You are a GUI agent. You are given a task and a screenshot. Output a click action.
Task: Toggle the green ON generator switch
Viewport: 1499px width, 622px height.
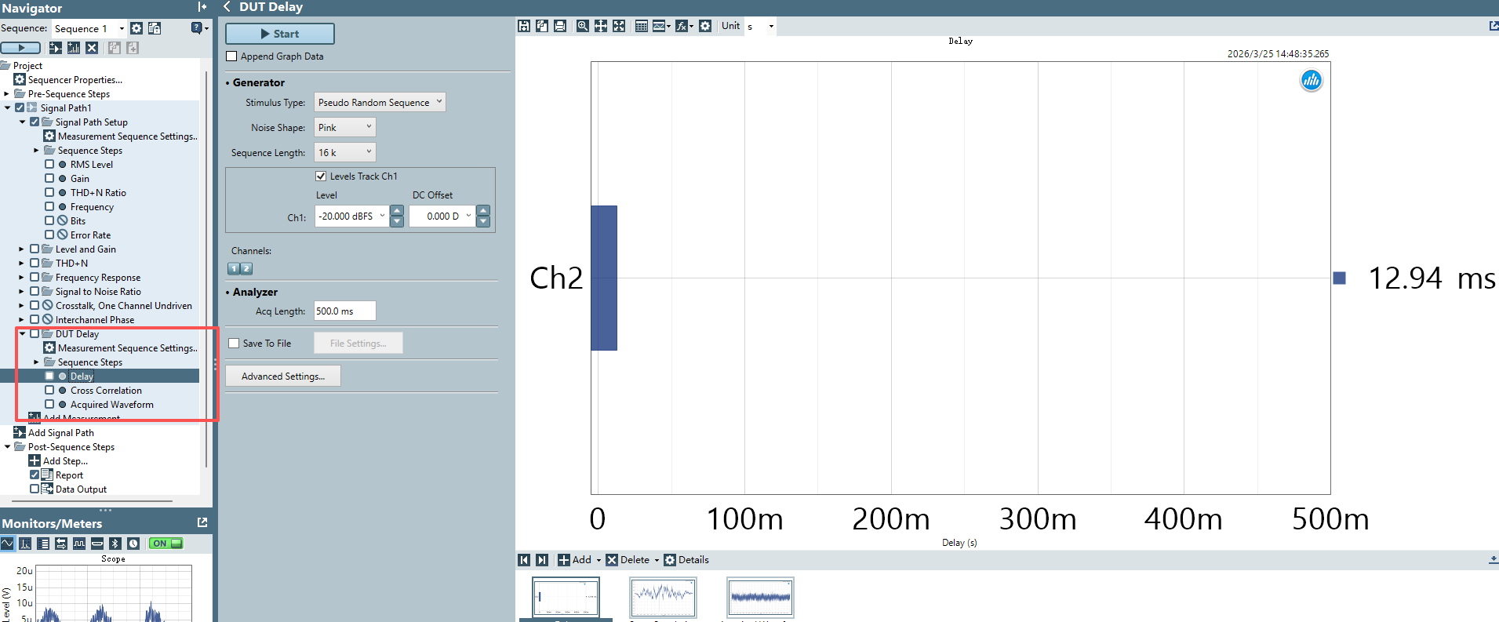(166, 544)
